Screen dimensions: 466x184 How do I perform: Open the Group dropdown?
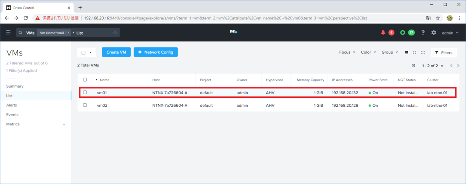(x=389, y=52)
